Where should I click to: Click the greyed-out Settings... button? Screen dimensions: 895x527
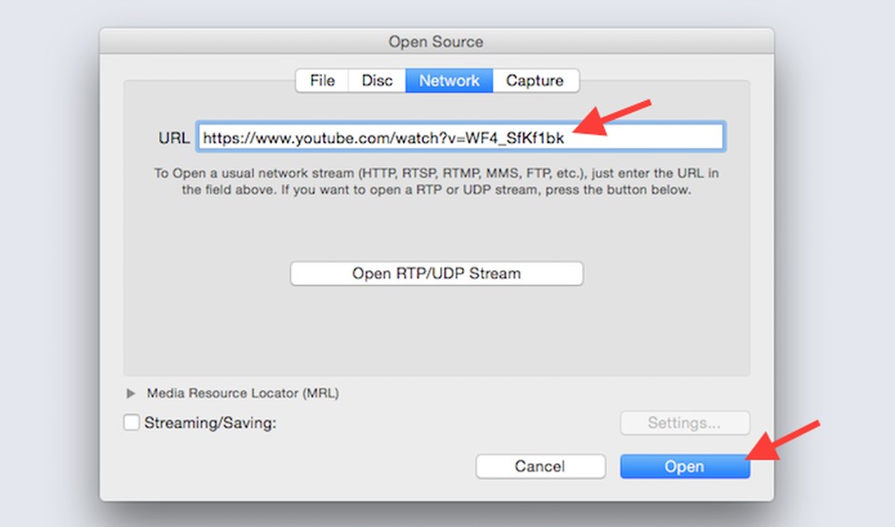[684, 422]
